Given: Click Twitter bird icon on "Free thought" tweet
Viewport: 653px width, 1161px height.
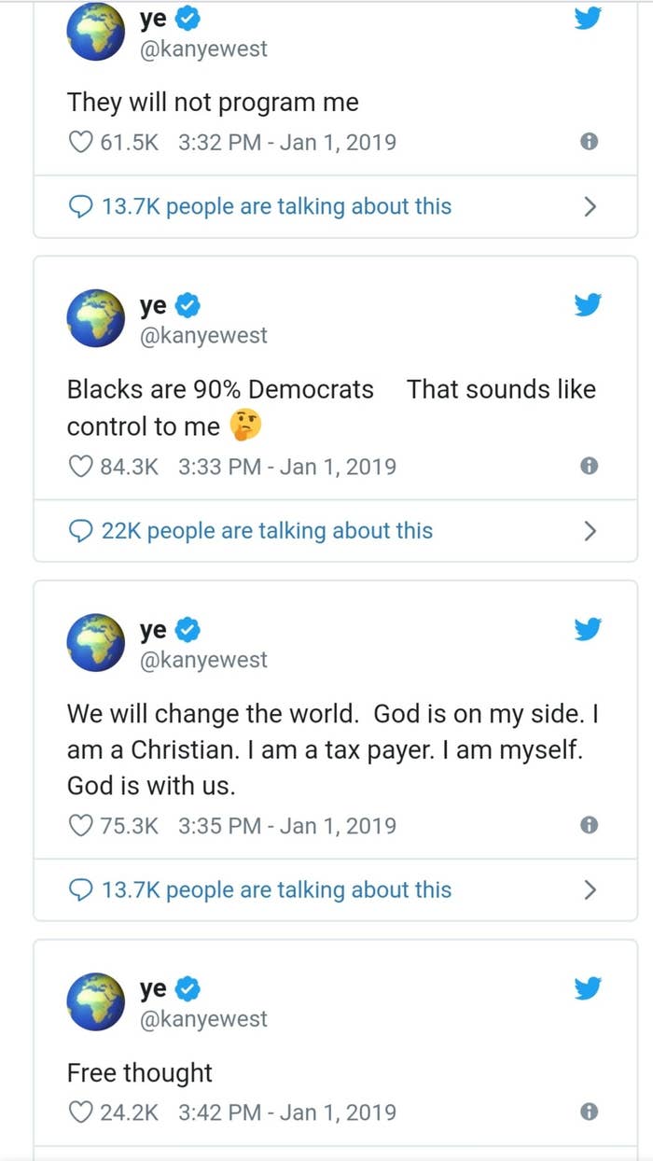Looking at the screenshot, I should 588,987.
